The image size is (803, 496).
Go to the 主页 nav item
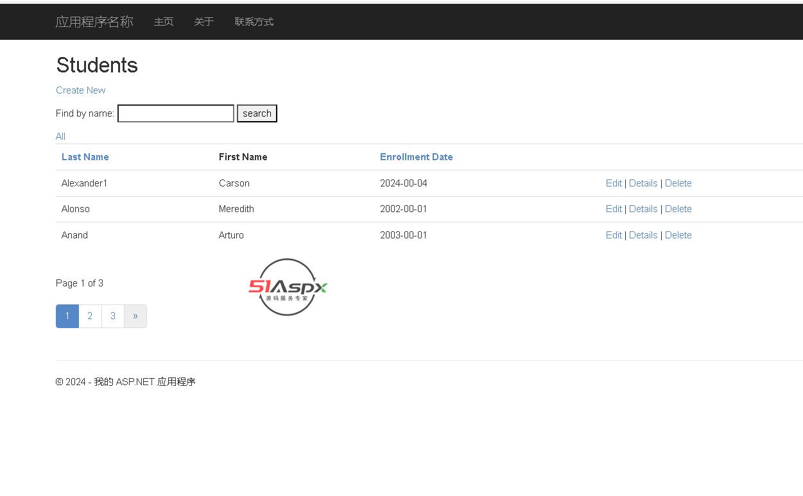click(164, 22)
